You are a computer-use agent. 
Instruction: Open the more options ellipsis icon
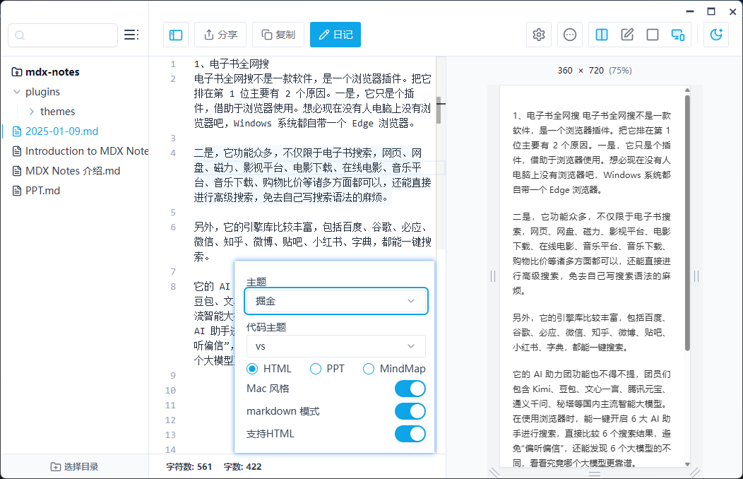[570, 35]
